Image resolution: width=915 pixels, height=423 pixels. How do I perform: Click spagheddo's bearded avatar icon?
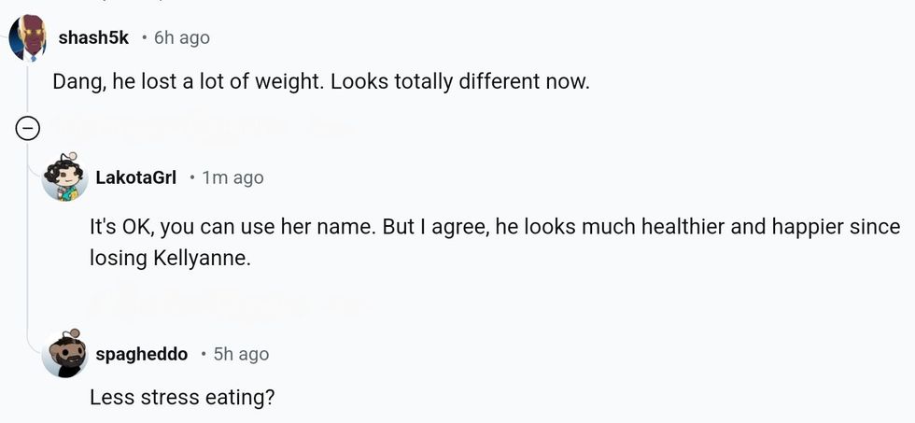[64, 354]
